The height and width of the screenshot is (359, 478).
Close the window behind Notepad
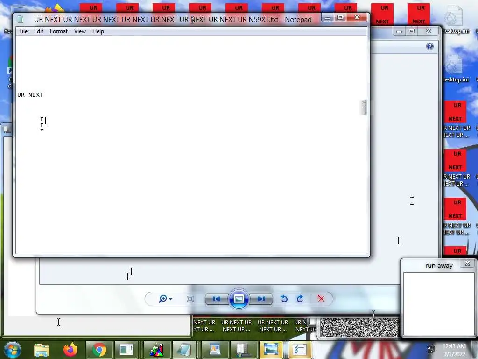429,31
